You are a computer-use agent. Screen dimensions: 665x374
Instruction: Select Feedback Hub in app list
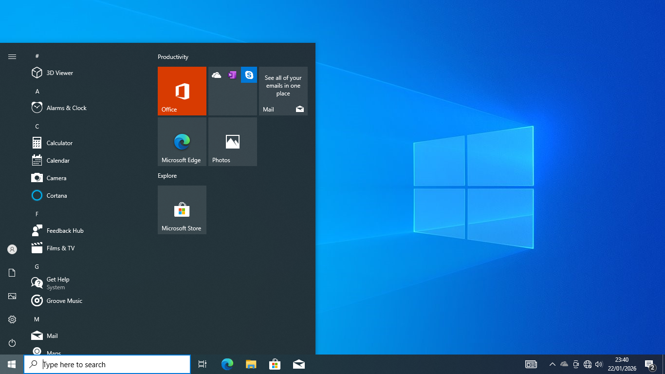[65, 231]
